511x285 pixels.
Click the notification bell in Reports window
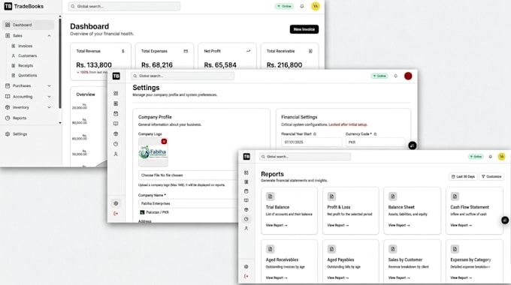491,157
